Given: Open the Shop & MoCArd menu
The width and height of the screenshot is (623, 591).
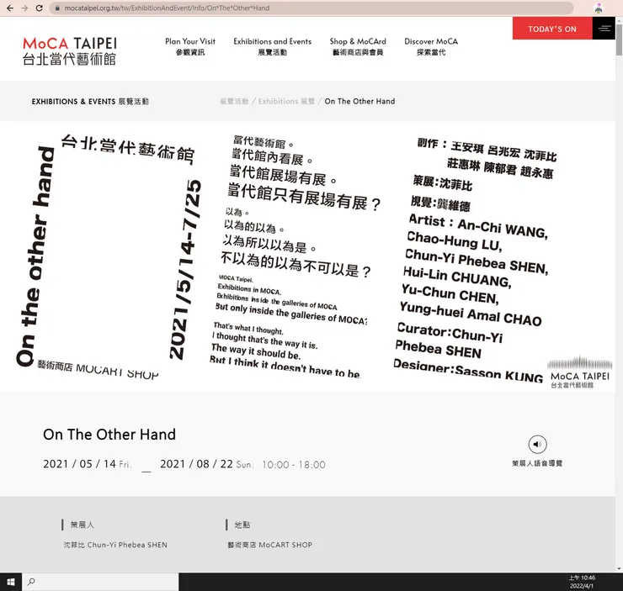Looking at the screenshot, I should point(358,46).
